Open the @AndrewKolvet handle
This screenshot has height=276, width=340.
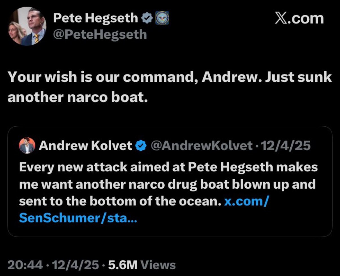pos(202,146)
